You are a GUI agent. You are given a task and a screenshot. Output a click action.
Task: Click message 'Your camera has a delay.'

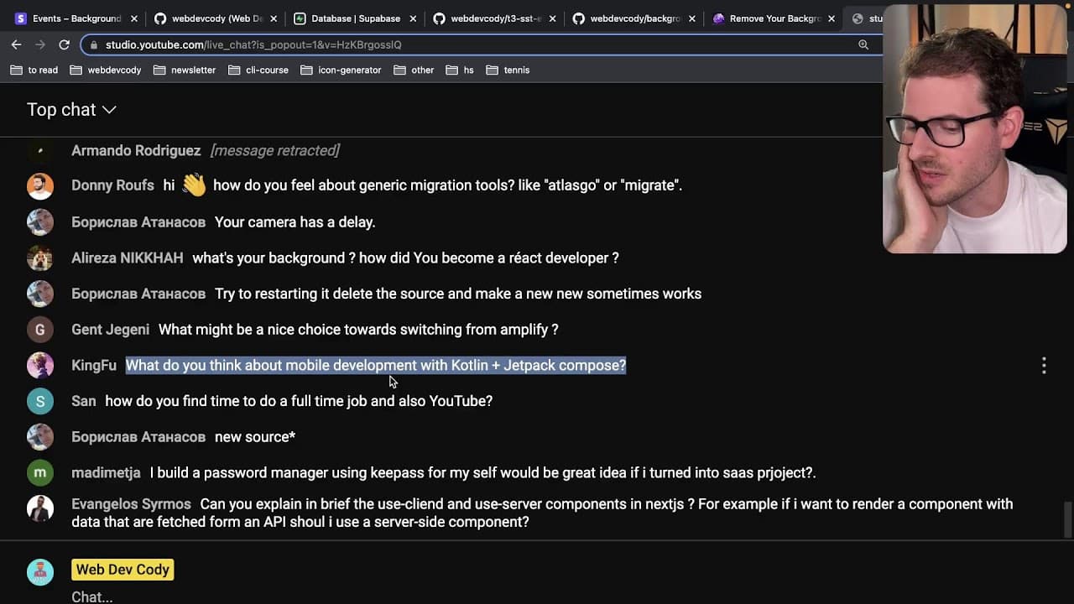[x=295, y=222]
